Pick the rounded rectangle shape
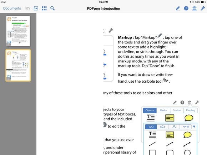Image resolution: width=207 pixels, height=155 pixels. click(170, 152)
